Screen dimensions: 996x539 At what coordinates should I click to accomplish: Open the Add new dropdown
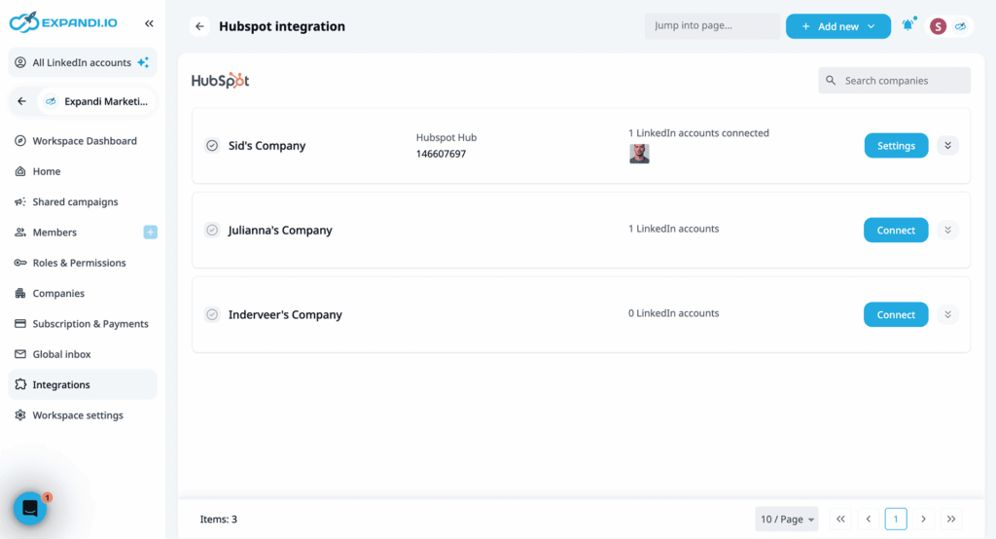837,26
